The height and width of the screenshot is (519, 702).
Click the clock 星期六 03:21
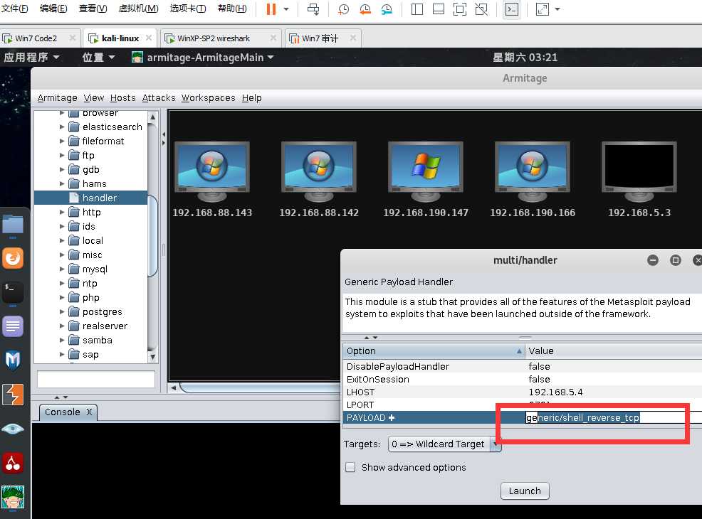click(525, 57)
